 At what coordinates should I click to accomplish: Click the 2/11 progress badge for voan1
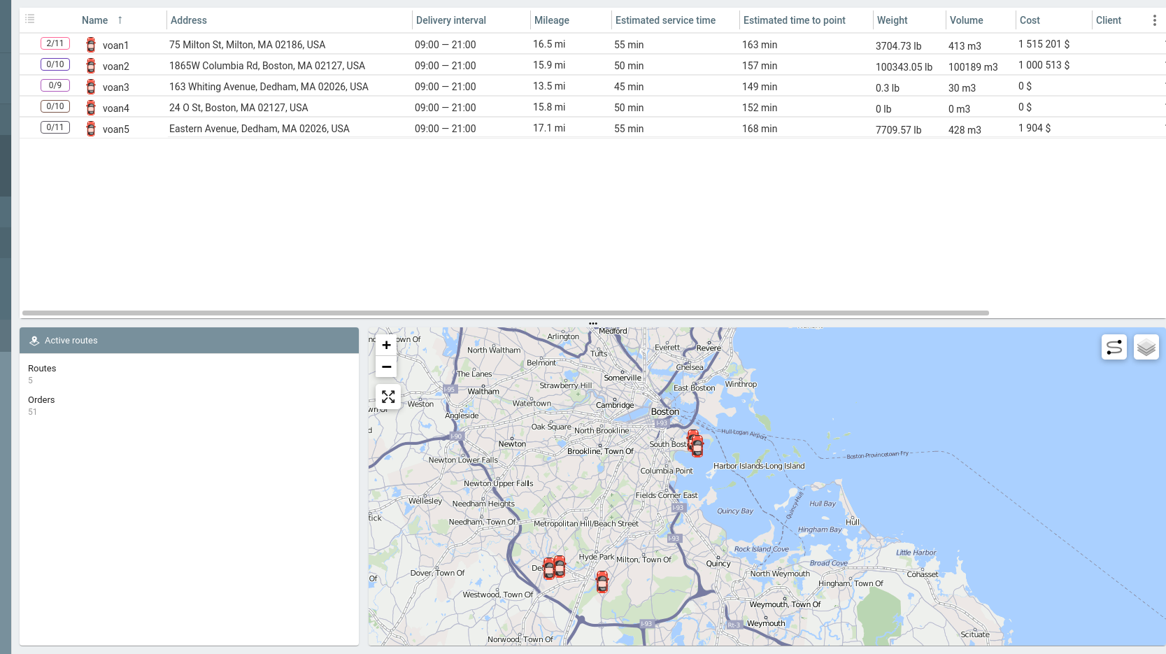pos(55,43)
